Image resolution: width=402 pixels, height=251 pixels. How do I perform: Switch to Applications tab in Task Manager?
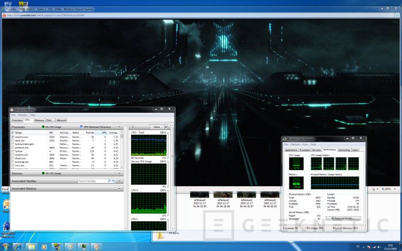pyautogui.click(x=291, y=150)
